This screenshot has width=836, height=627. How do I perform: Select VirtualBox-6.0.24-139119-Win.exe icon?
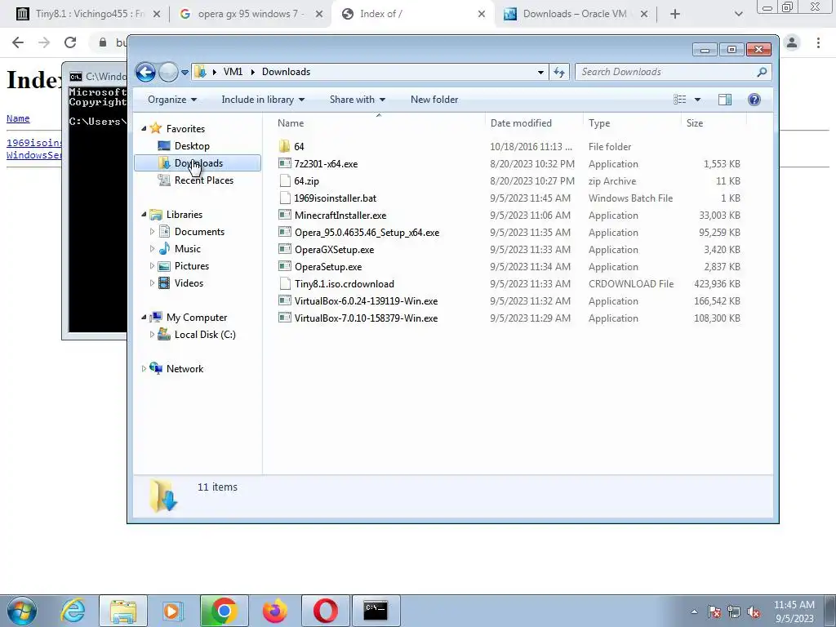point(285,301)
